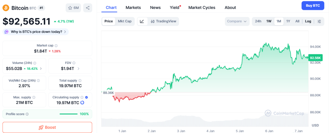Open the Markets tab

(133, 7)
